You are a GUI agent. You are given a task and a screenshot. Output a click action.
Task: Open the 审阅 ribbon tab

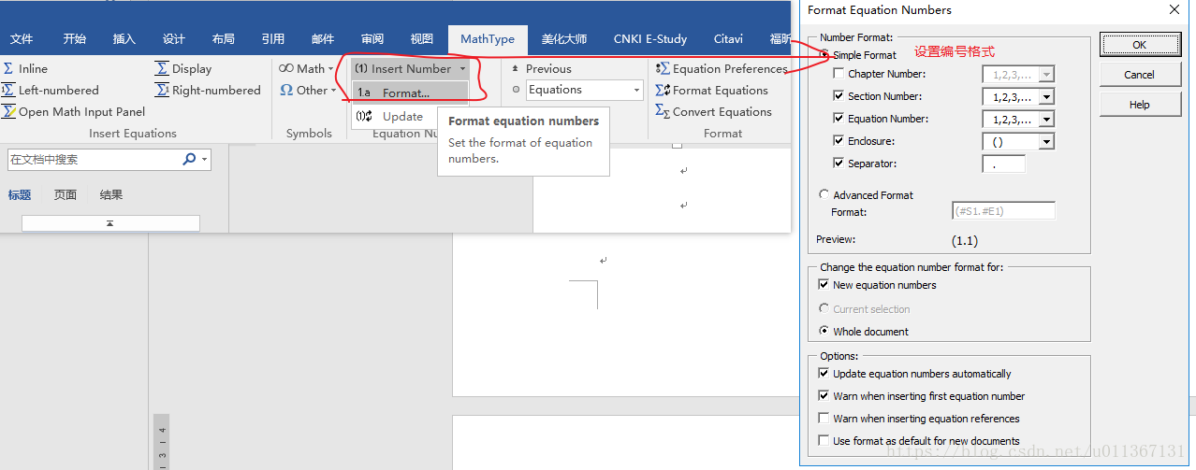372,38
